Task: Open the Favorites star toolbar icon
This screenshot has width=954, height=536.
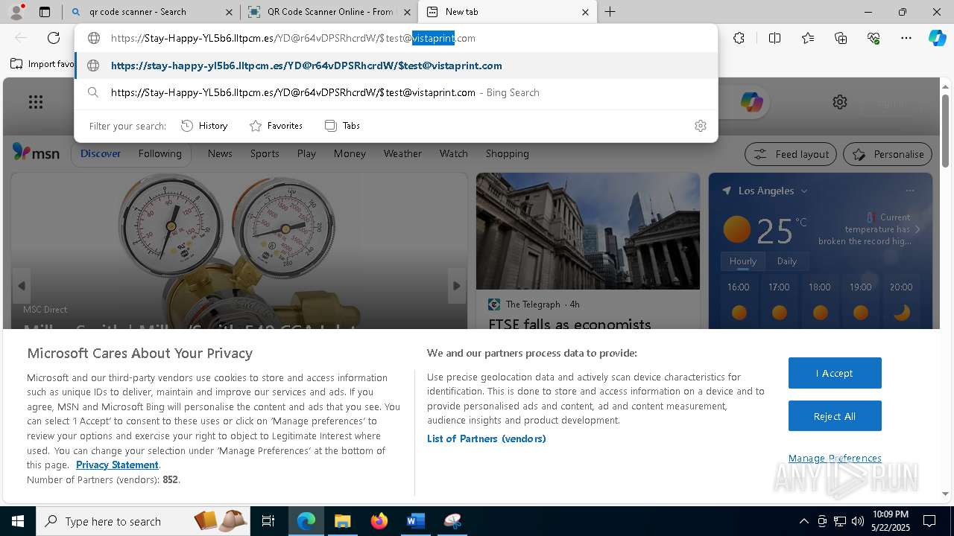Action: click(808, 38)
